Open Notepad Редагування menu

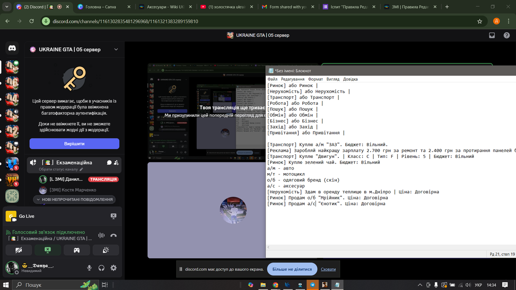[x=293, y=79]
